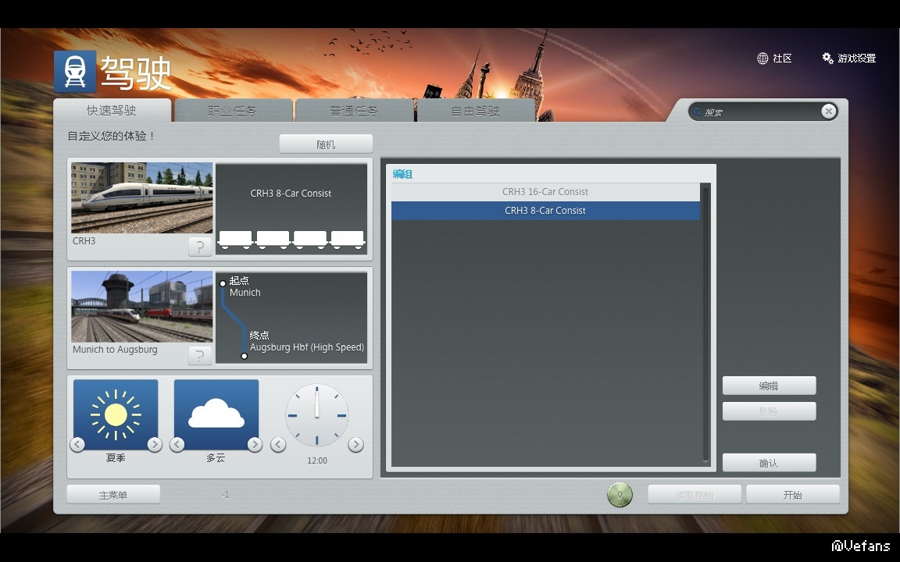The image size is (900, 562).
Task: Click the round green icon near bottom
Action: [620, 495]
